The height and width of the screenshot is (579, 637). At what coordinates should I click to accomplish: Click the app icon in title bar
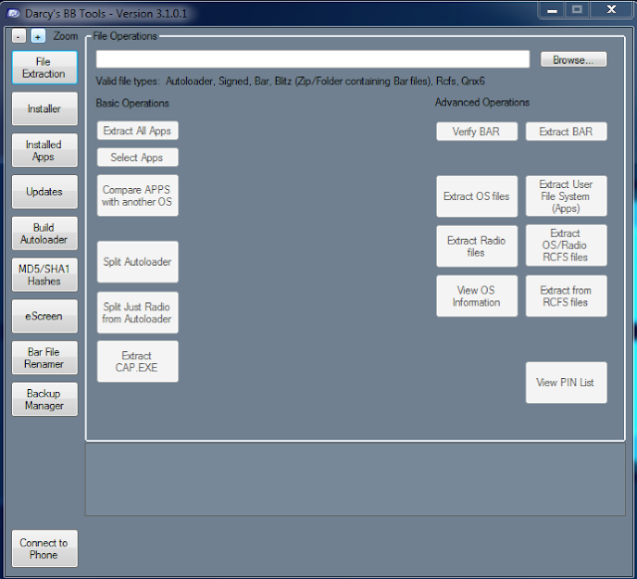pyautogui.click(x=13, y=13)
